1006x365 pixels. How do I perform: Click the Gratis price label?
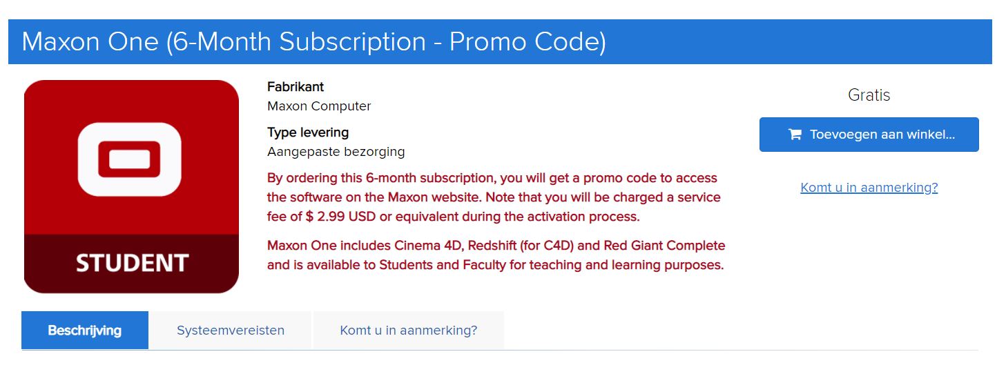[x=869, y=95]
